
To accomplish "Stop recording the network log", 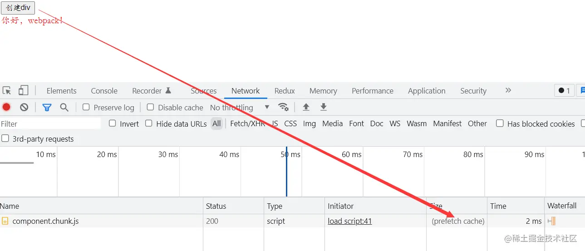I will [x=6, y=107].
